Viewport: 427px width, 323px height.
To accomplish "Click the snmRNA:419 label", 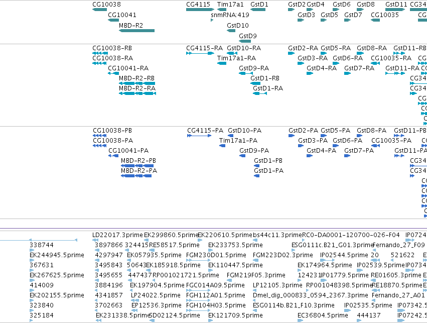I will click(x=230, y=15).
